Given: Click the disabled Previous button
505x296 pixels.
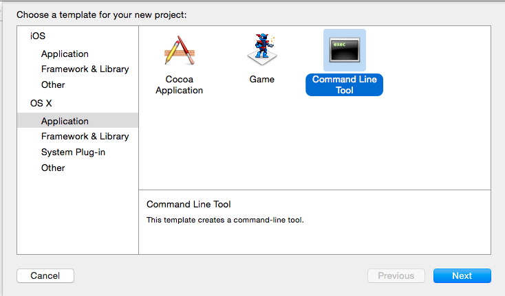Looking at the screenshot, I should point(396,276).
